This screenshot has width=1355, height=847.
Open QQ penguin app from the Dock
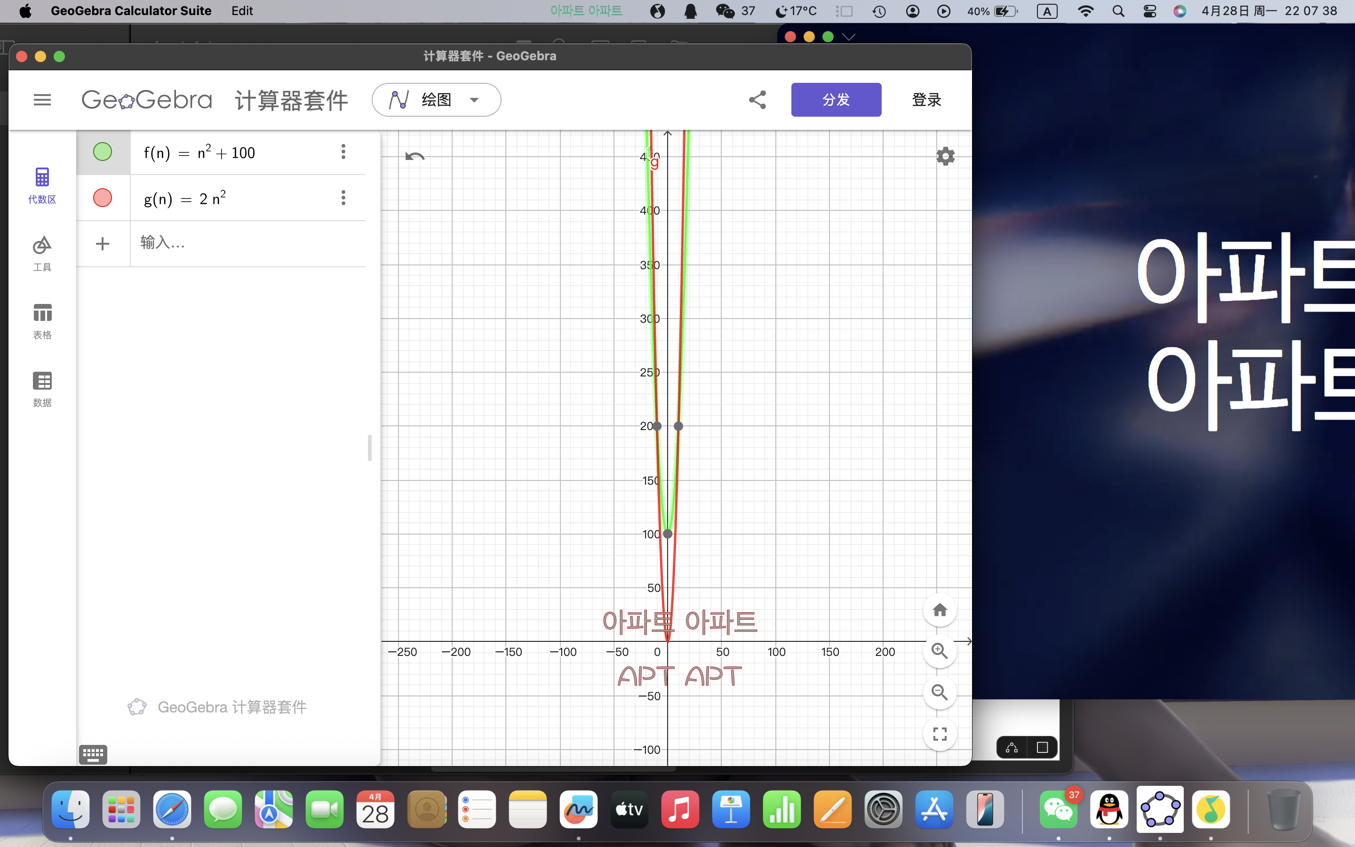1109,809
